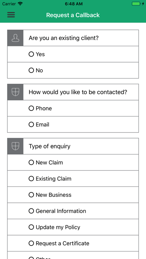Tap the Request a Callback title
Viewport: 146px width, 259px height.
(73, 15)
